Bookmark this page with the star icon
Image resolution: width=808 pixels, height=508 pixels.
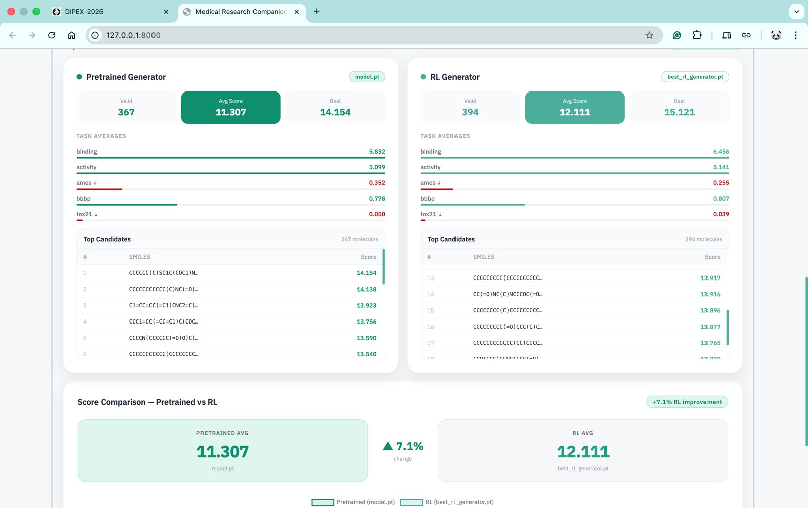coord(649,35)
